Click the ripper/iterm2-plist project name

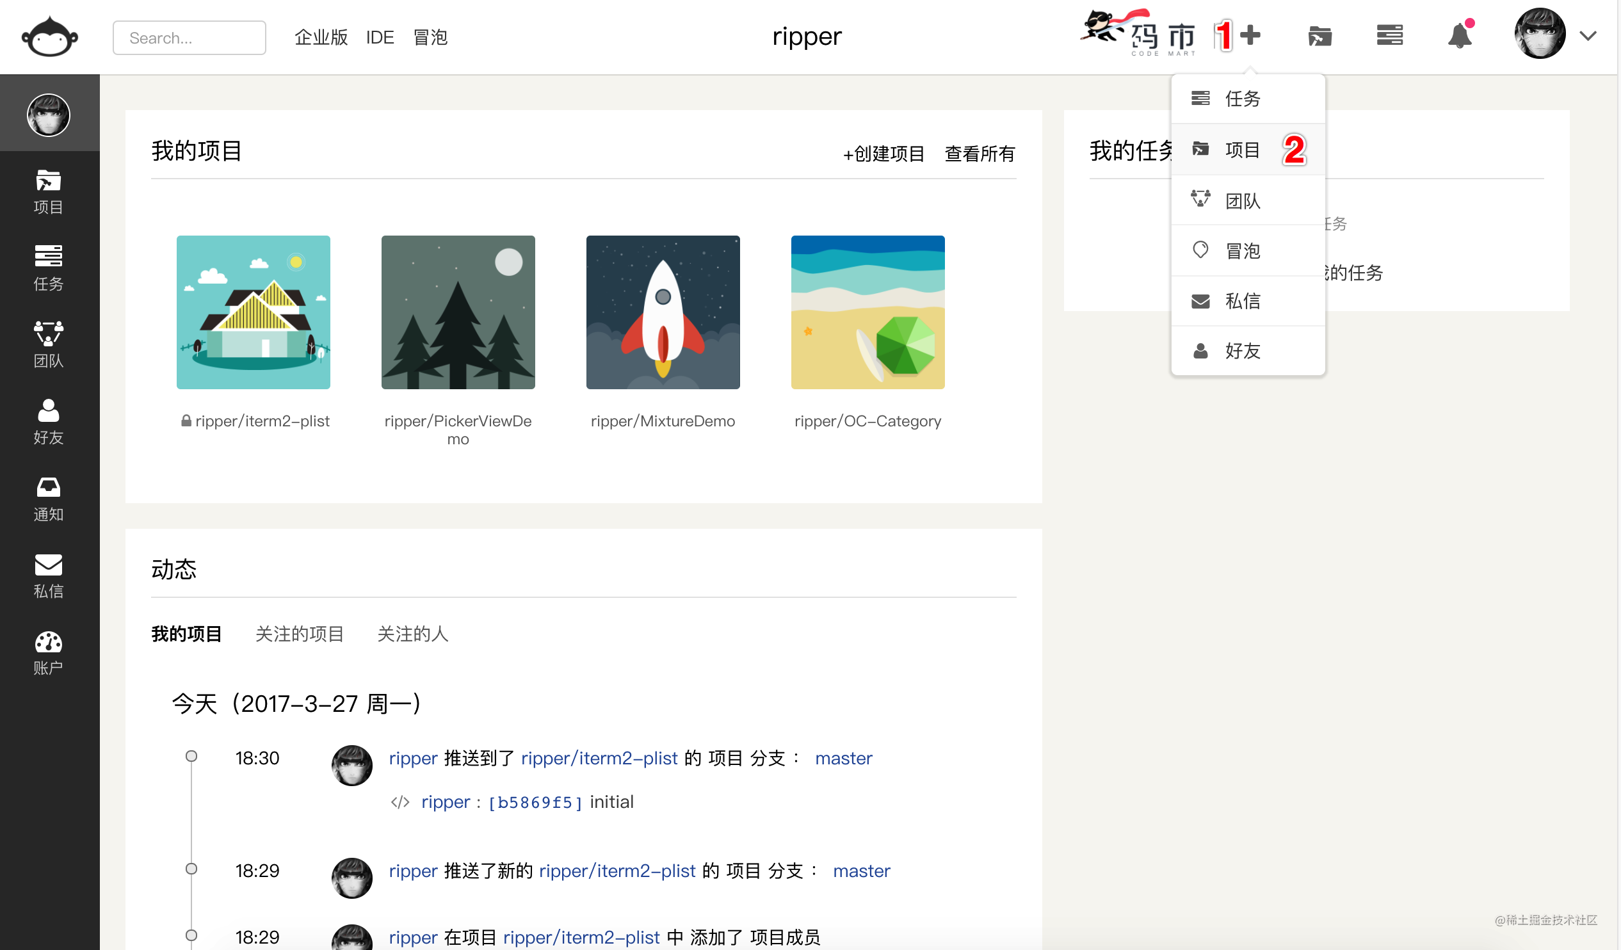[x=262, y=421]
